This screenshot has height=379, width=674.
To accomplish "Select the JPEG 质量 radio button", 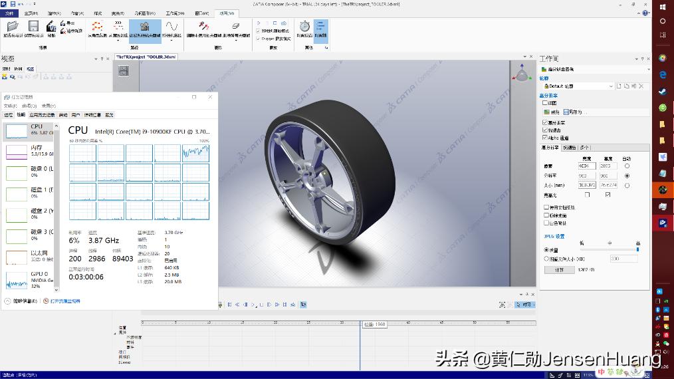I will 546,250.
